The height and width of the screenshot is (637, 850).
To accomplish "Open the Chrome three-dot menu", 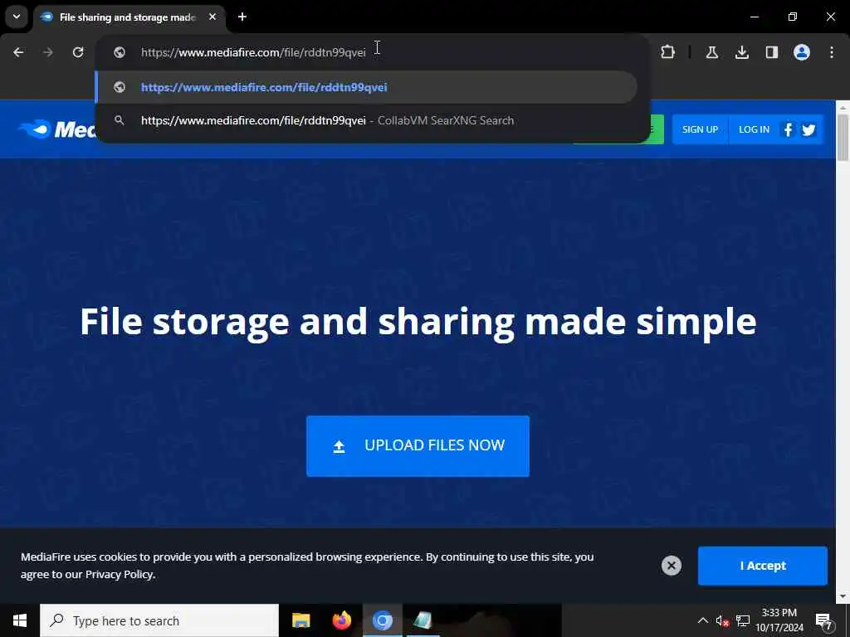I will coord(832,52).
